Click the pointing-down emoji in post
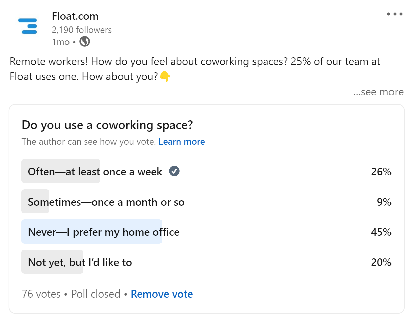 point(165,76)
